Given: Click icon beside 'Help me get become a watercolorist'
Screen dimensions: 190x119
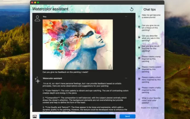Looking at the screenshot, I should tap(139, 17).
